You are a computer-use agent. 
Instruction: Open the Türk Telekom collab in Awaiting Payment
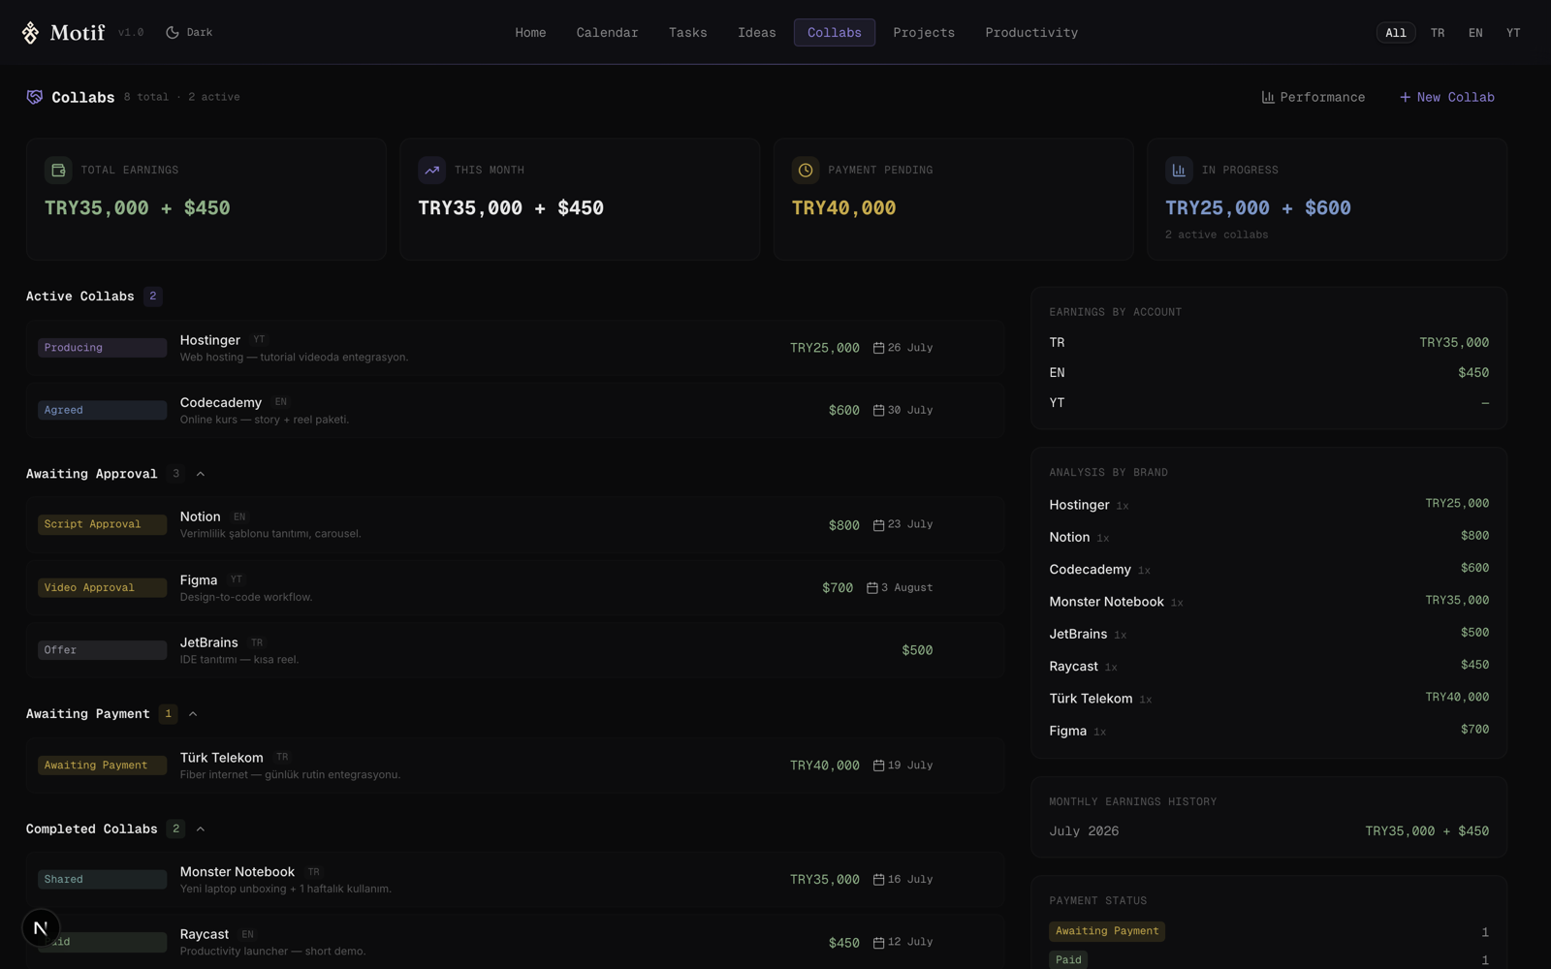[x=515, y=766]
